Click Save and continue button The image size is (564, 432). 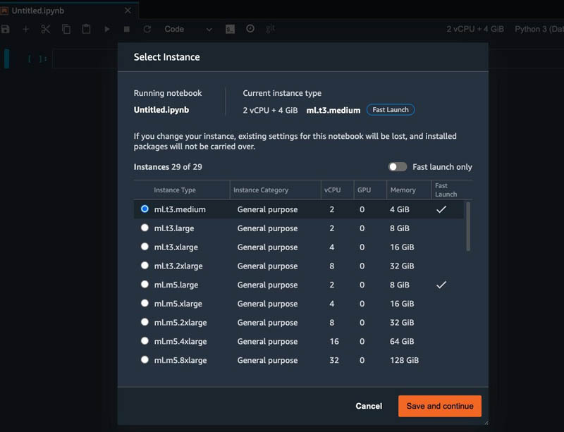(439, 406)
